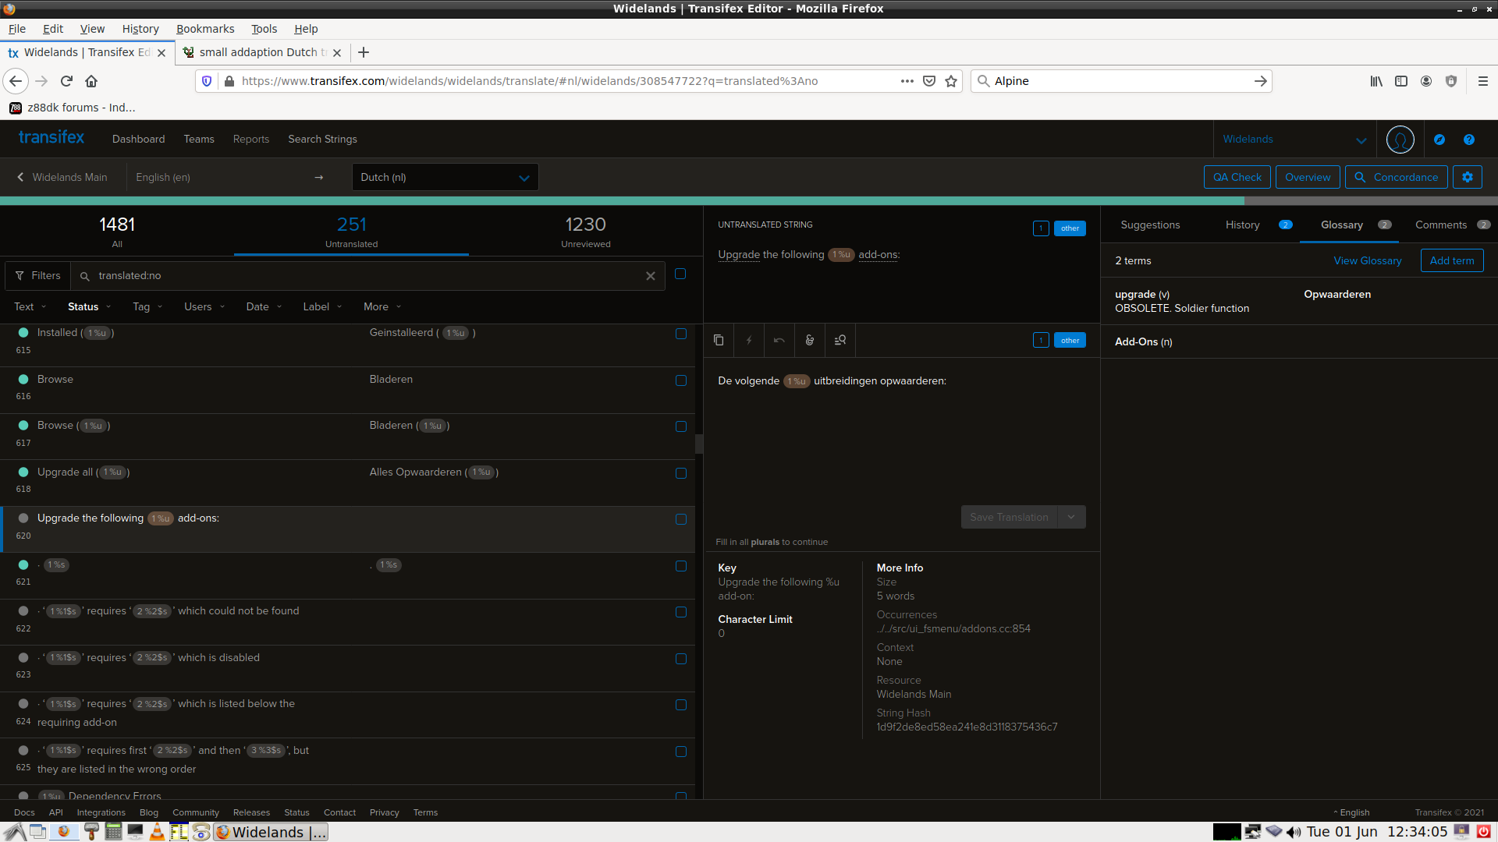The height and width of the screenshot is (842, 1498).
Task: Expand the Save Translation options arrow
Action: pyautogui.click(x=1071, y=517)
